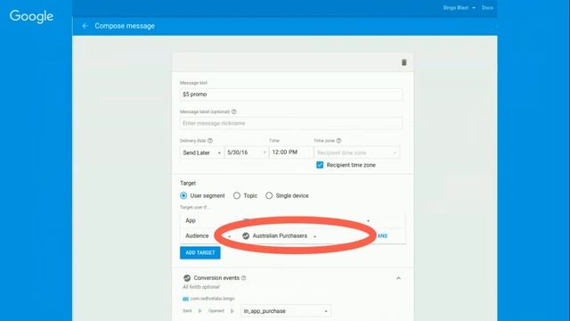
Task: Click the Australian Purchasers audience icon
Action: 246,235
